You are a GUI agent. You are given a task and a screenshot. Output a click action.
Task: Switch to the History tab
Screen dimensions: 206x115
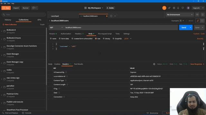8,20
